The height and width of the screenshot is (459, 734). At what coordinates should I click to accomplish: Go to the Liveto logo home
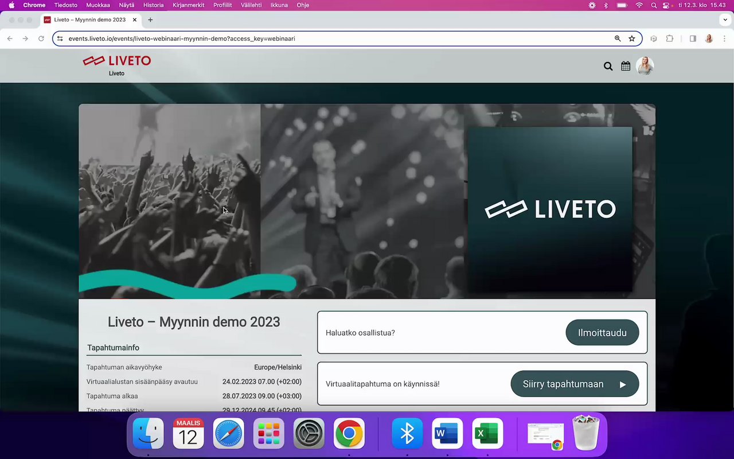(x=117, y=61)
